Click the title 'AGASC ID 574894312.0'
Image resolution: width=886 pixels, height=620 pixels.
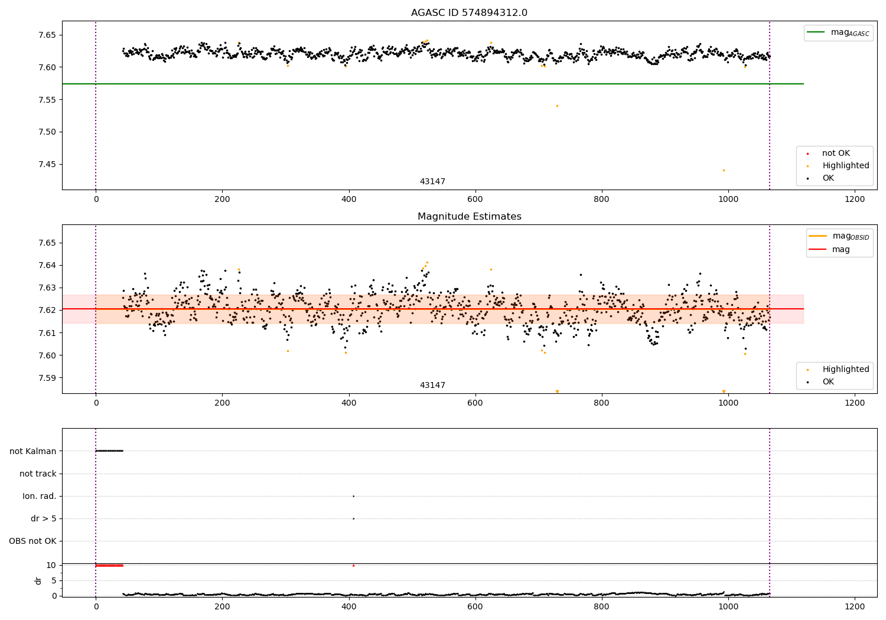[469, 13]
